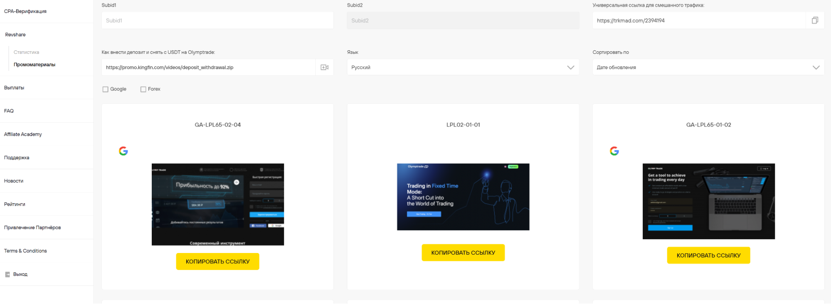Select Промоматериалы submenu item

(x=35, y=65)
